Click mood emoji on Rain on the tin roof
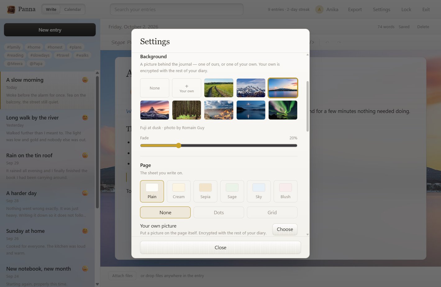Viewport: 441px width, 287px height. (x=85, y=155)
